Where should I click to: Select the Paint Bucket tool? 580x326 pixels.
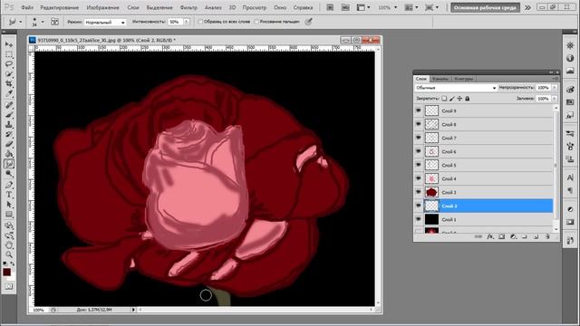9,154
